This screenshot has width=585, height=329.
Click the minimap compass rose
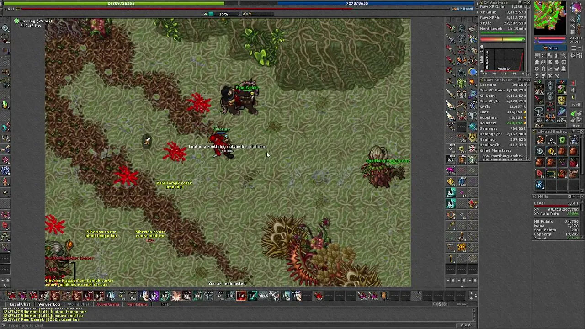coord(575,9)
